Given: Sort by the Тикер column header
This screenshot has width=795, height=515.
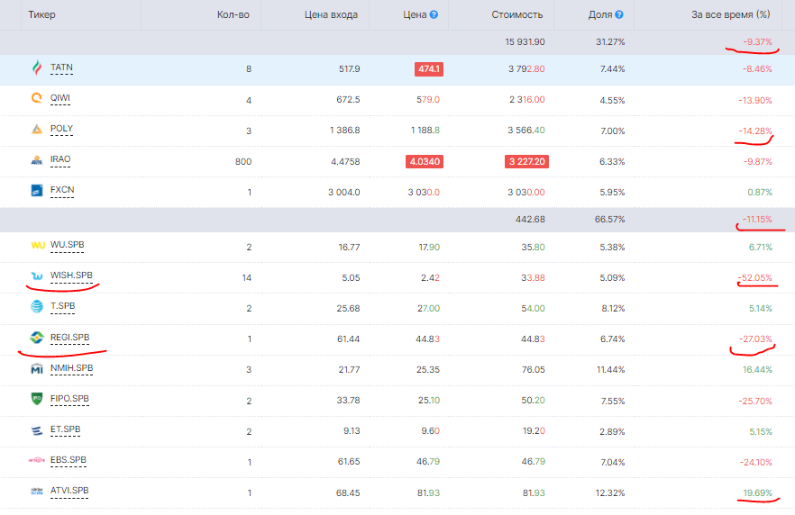Looking at the screenshot, I should point(41,14).
